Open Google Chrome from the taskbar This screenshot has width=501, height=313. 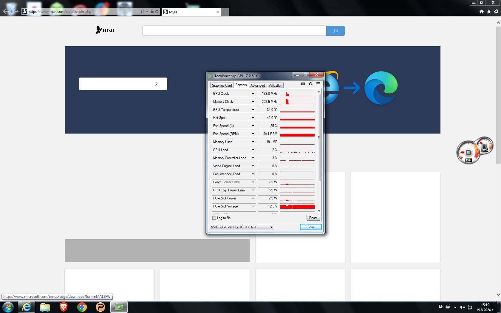tap(82, 307)
